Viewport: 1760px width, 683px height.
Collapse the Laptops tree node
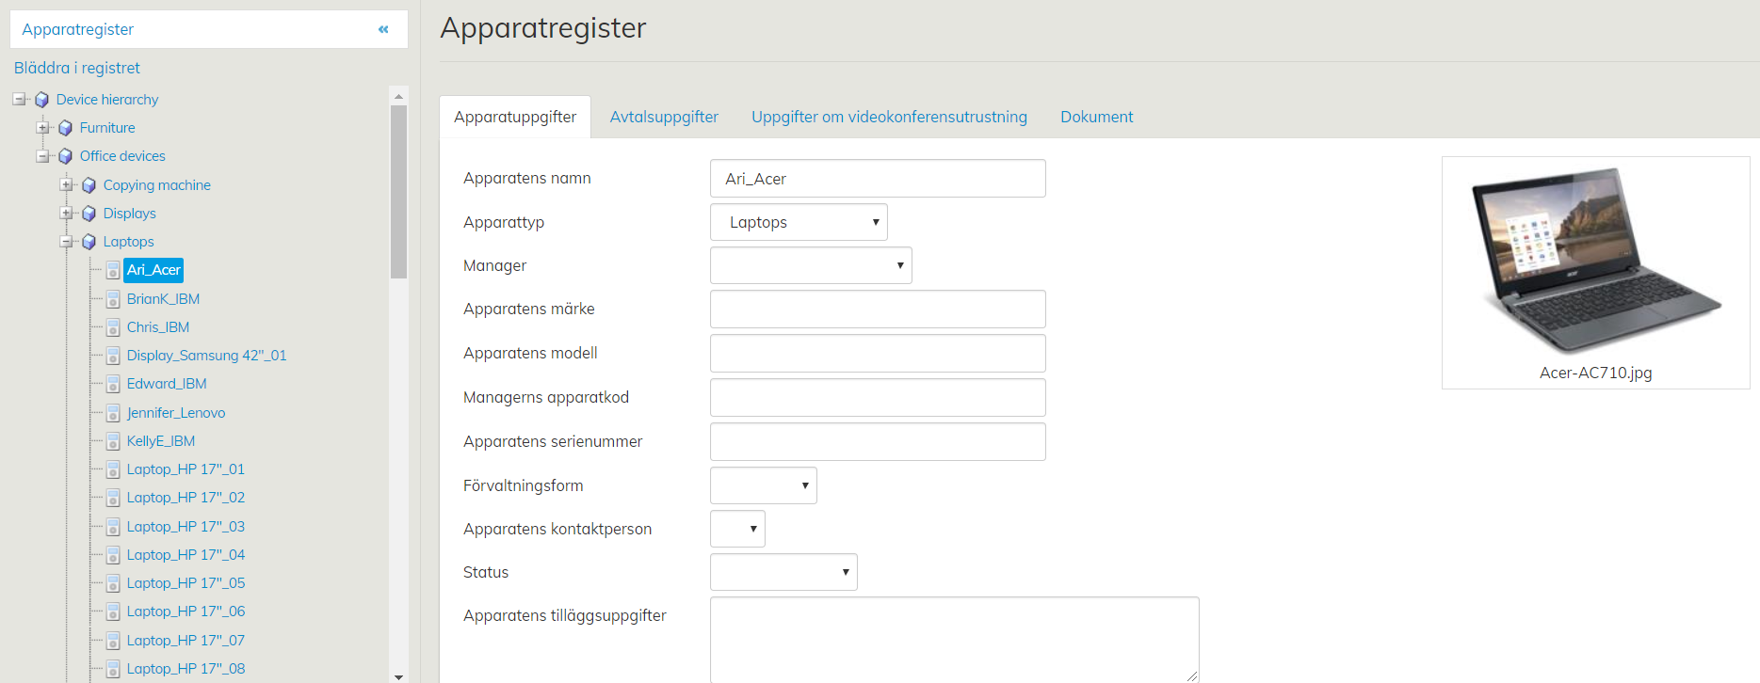click(x=66, y=242)
